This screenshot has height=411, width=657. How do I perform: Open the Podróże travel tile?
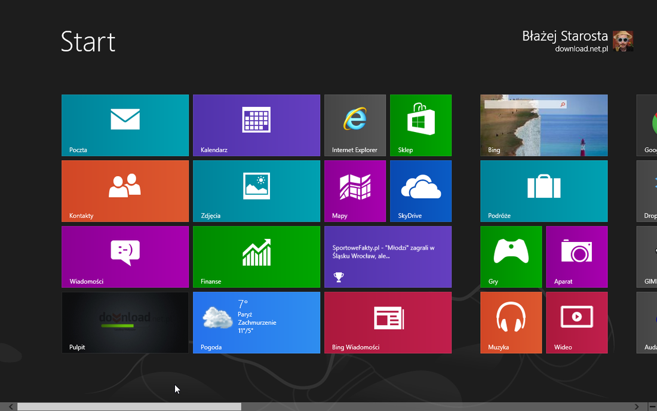coord(544,191)
